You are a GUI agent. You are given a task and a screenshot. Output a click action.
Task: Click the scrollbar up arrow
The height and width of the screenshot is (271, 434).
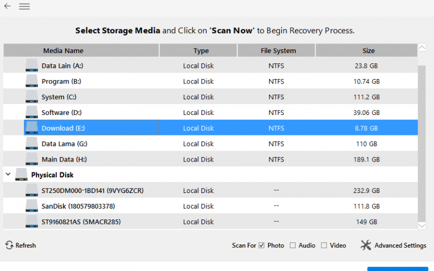pos(422,47)
